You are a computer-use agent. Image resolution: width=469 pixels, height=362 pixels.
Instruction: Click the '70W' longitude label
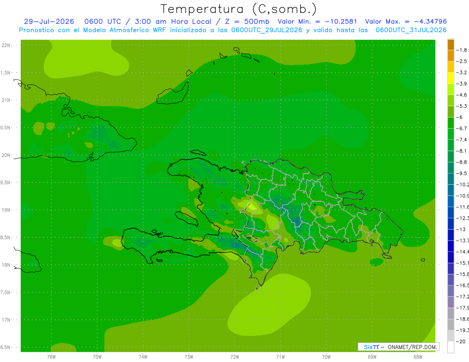[x=326, y=357]
